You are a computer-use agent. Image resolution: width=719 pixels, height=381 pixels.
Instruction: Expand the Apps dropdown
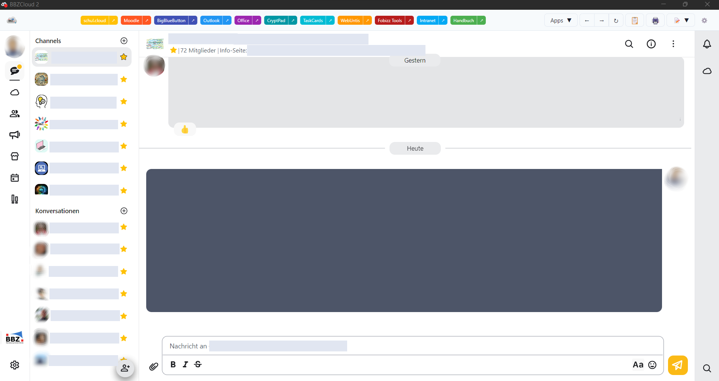click(x=560, y=21)
